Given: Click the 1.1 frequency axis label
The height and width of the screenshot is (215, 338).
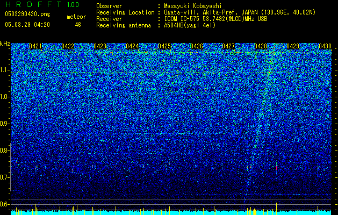Looking at the screenshot, I should (5, 70).
